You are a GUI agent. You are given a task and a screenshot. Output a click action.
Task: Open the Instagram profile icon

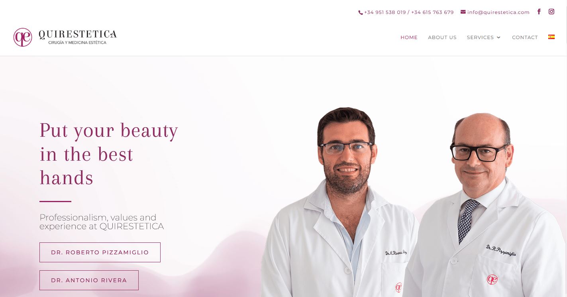coord(551,12)
